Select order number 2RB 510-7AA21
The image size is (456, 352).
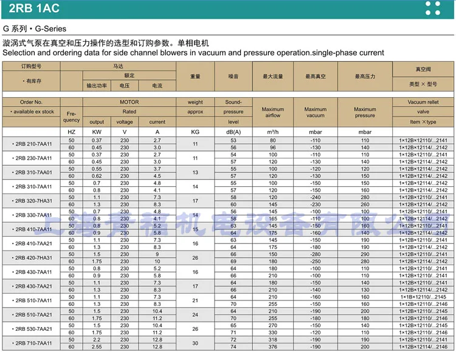tap(33, 314)
